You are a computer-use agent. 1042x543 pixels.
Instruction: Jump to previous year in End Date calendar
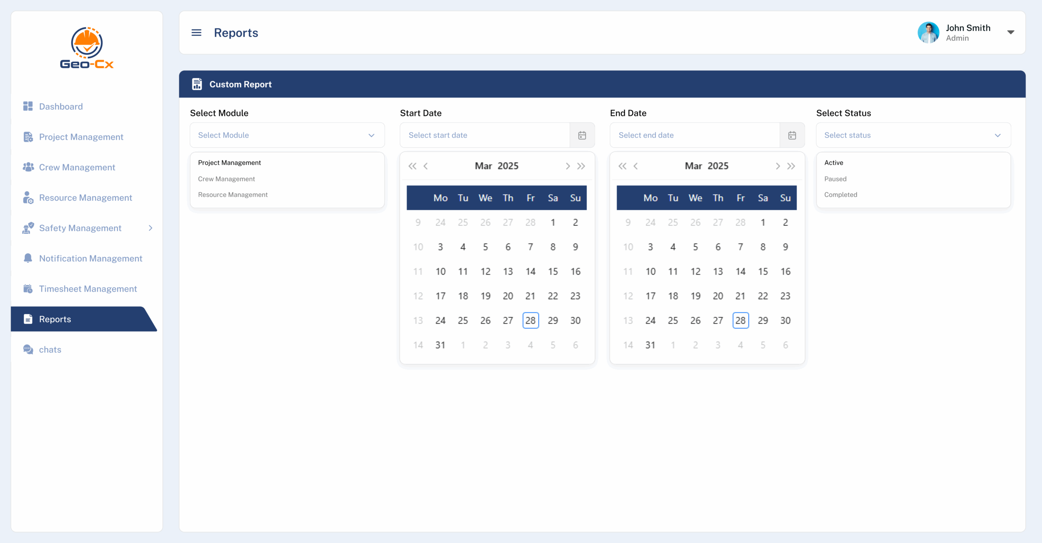[x=622, y=166]
